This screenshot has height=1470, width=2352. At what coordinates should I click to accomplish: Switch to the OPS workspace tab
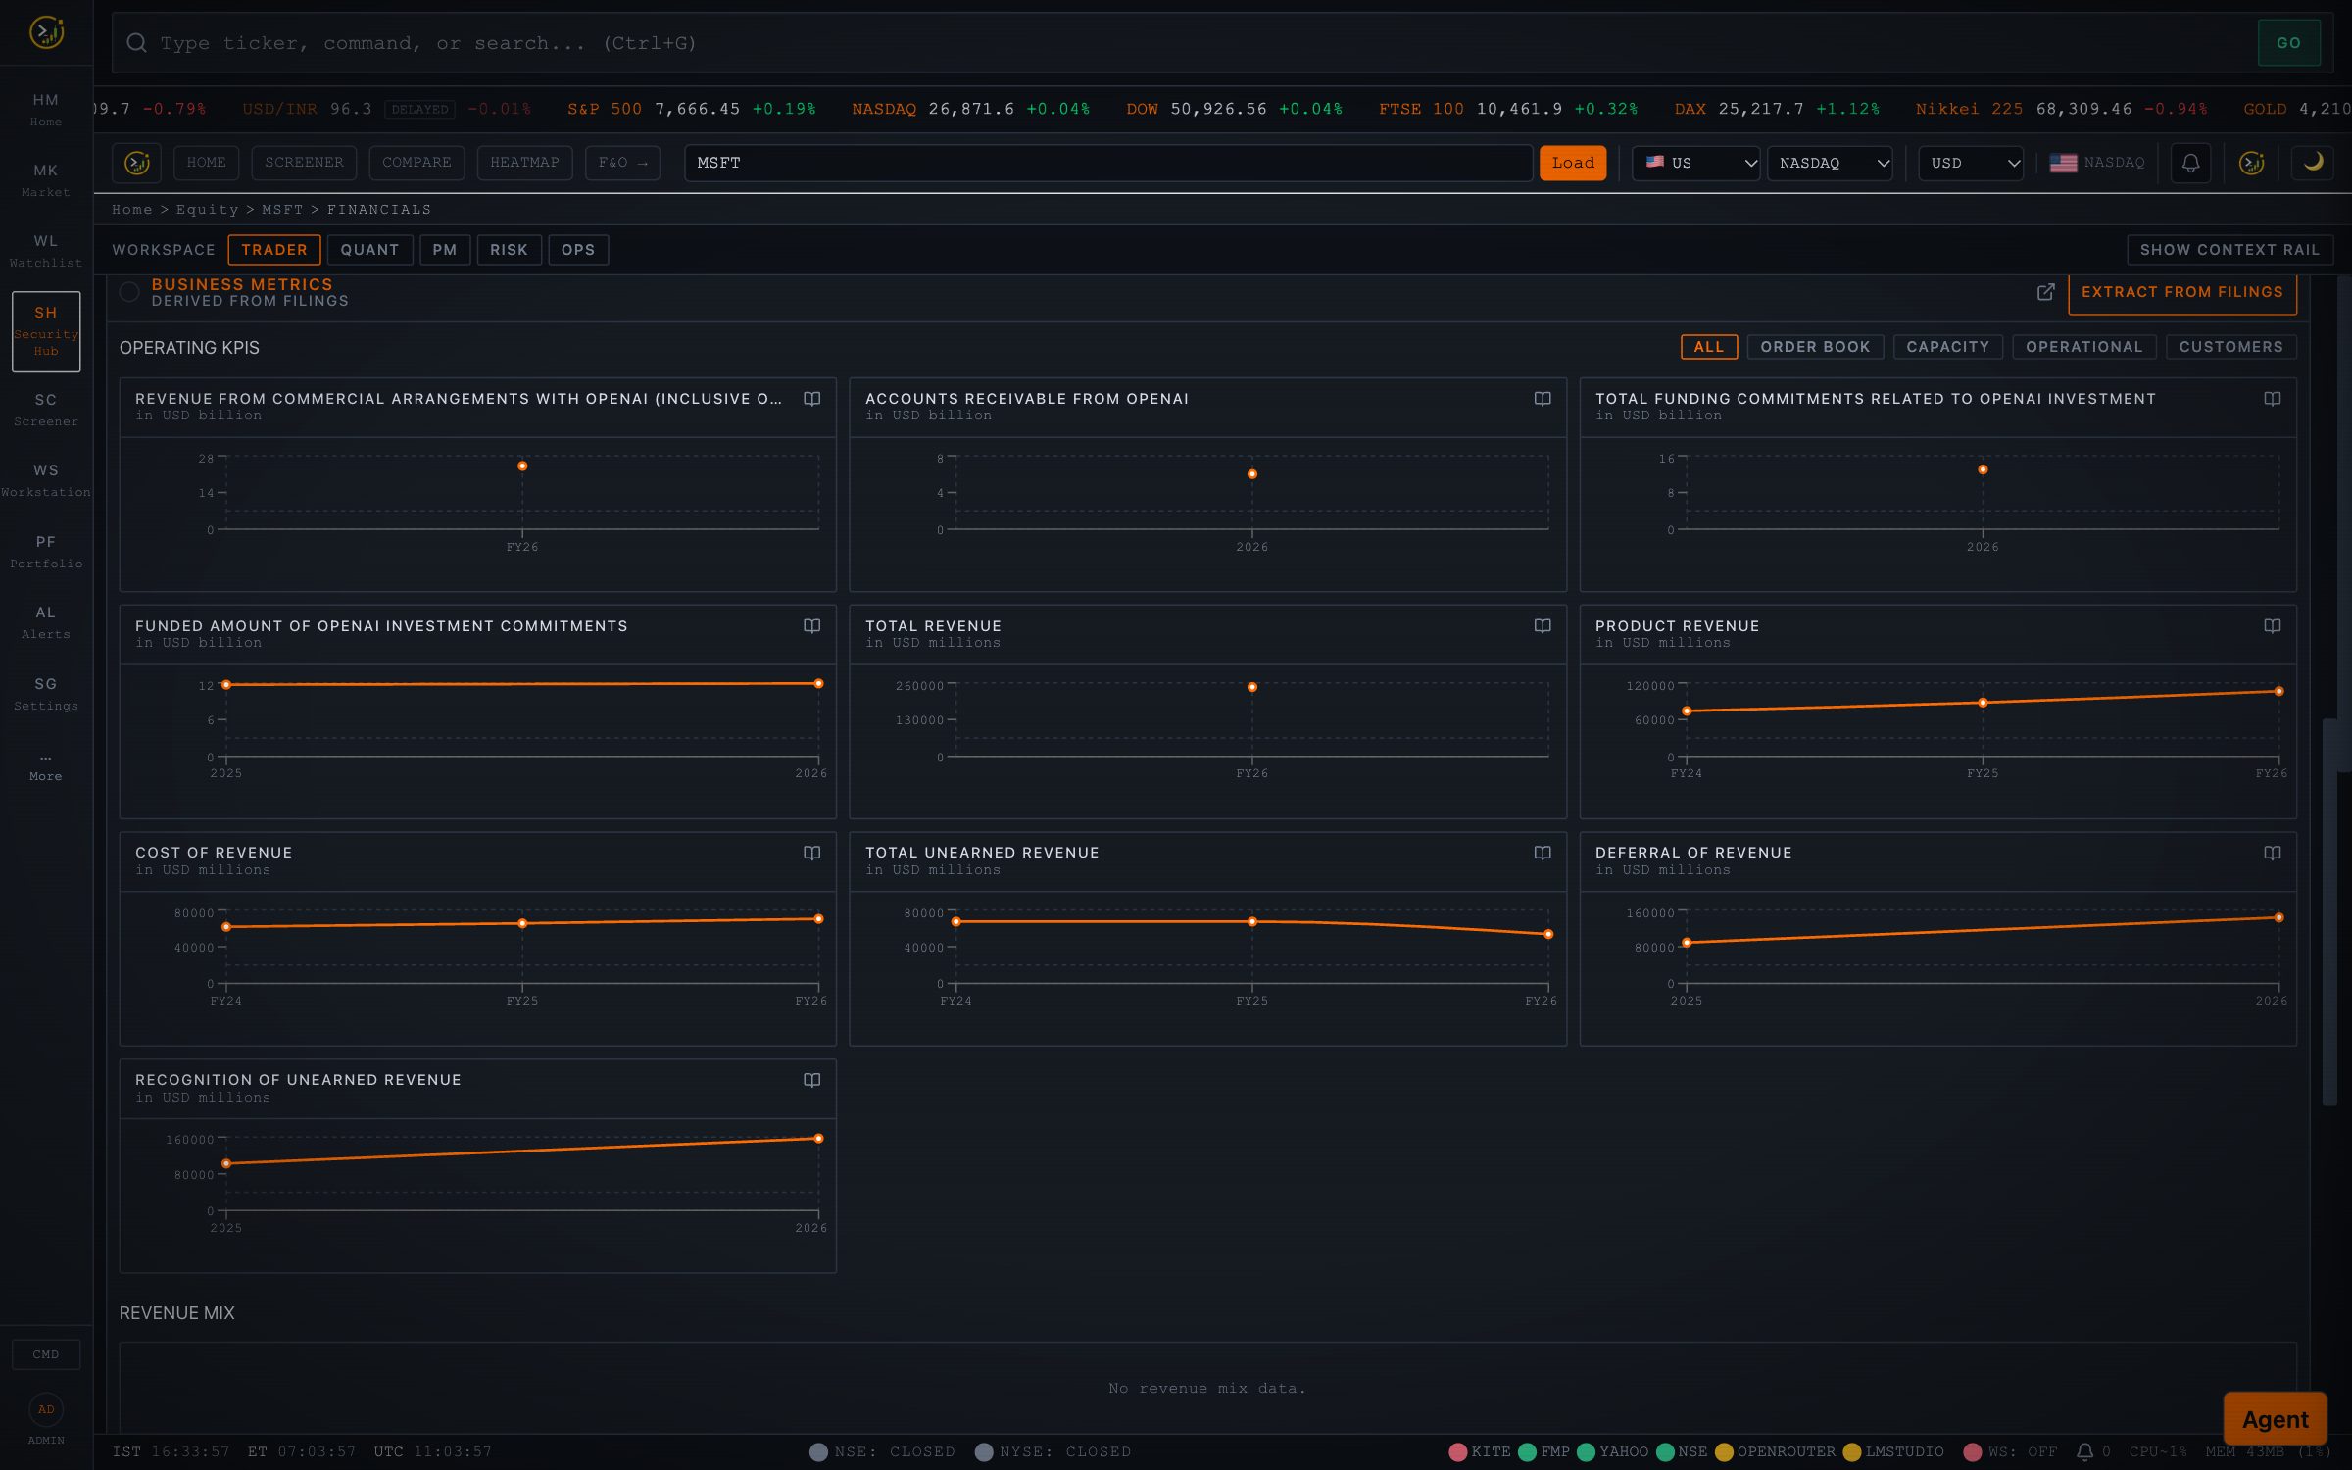click(578, 250)
